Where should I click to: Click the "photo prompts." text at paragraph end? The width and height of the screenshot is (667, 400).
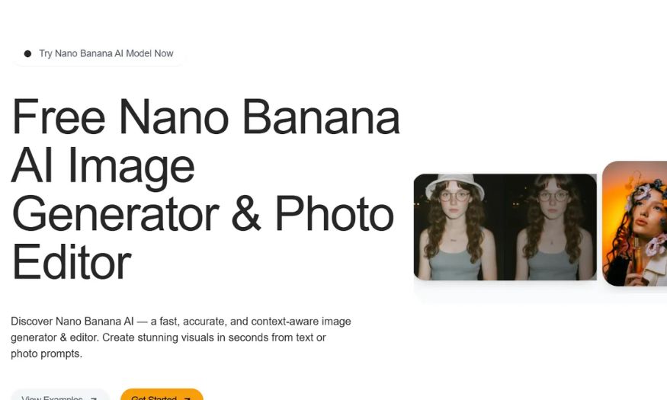(46, 354)
